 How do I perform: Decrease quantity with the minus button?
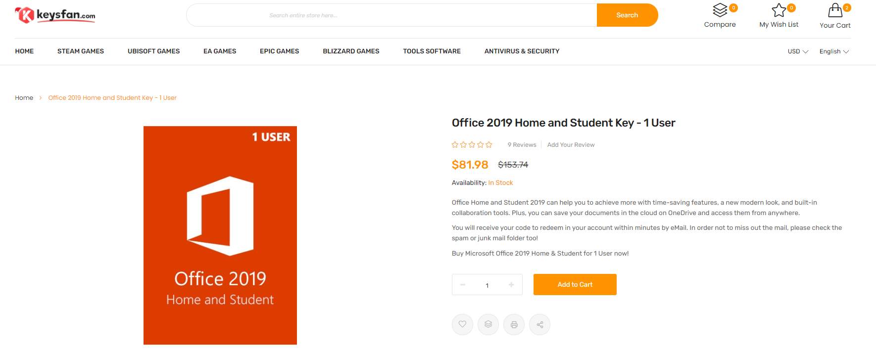tap(463, 285)
